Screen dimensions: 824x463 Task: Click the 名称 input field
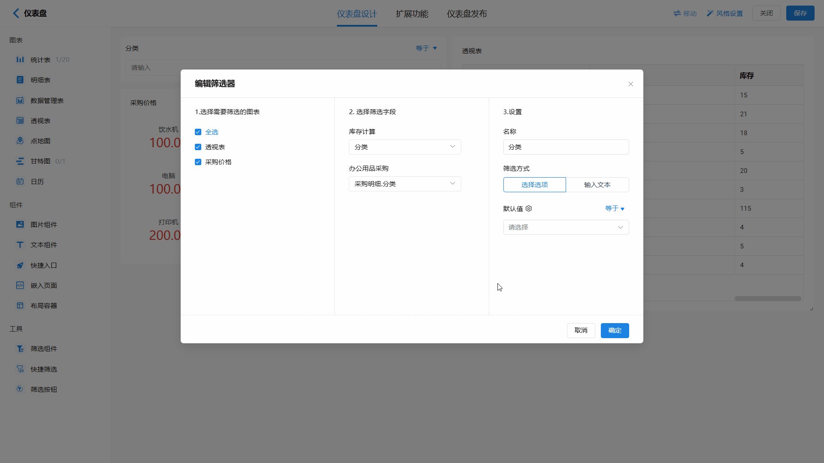(566, 147)
